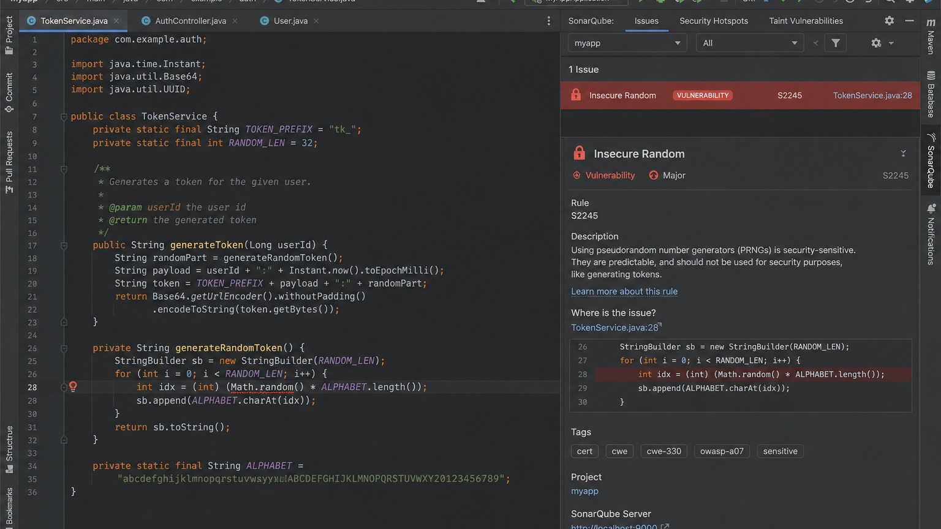Image resolution: width=941 pixels, height=529 pixels.
Task: Click the cwe-330 tag
Action: click(x=663, y=451)
